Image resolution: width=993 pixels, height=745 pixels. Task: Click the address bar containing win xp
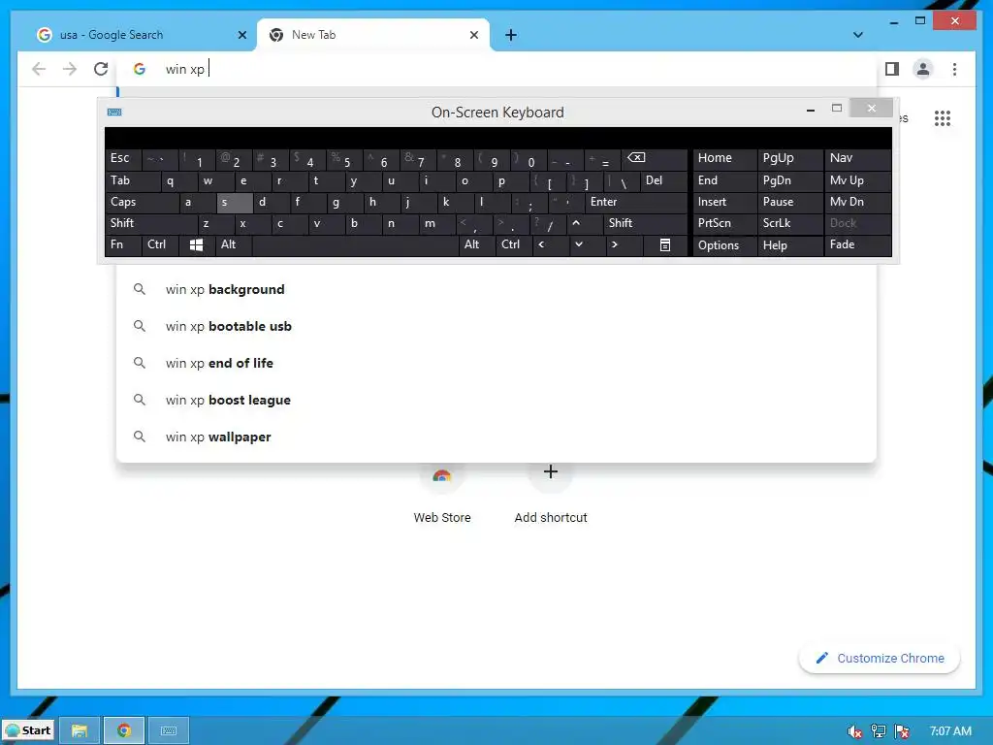click(x=497, y=69)
